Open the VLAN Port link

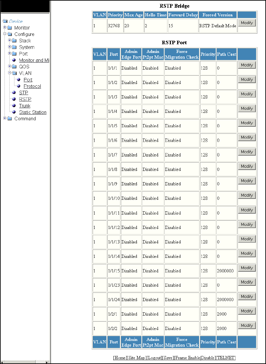coord(28,80)
